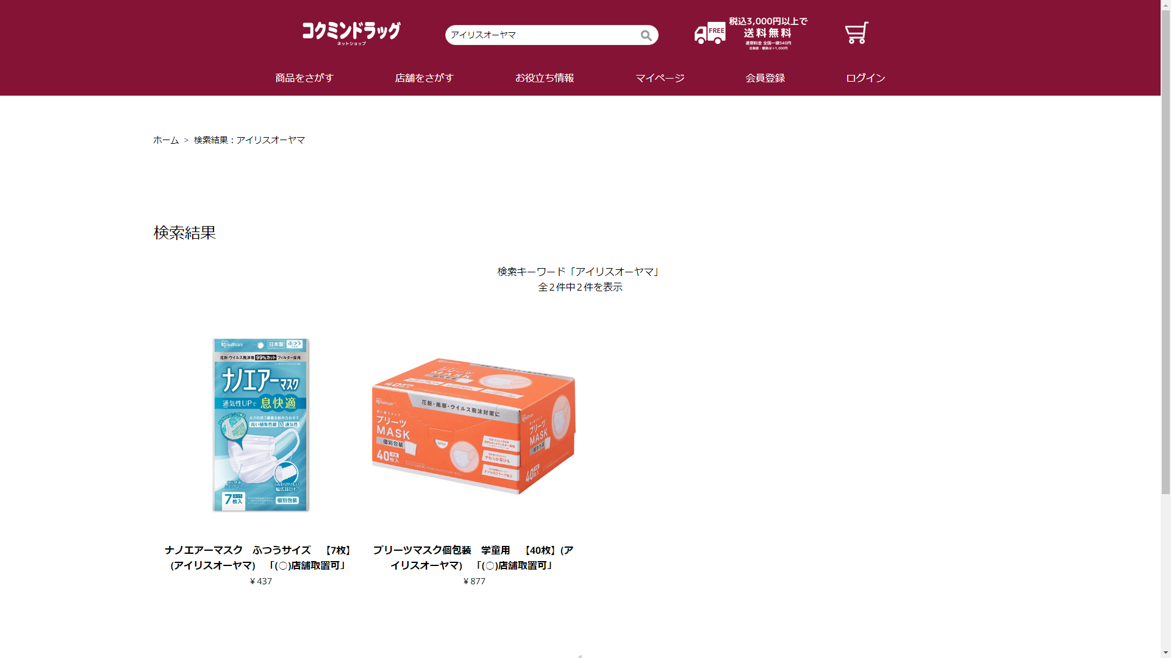Click the ¥437 price text
1171x658 pixels.
(x=261, y=581)
